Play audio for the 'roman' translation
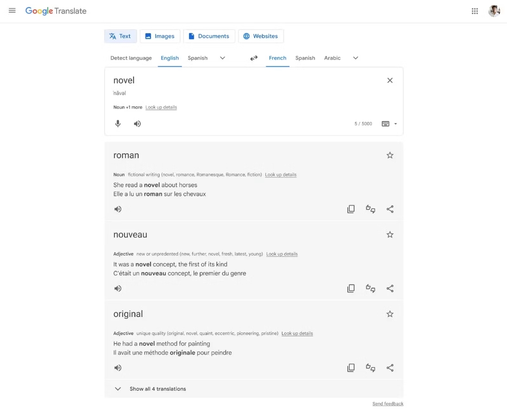 click(117, 209)
